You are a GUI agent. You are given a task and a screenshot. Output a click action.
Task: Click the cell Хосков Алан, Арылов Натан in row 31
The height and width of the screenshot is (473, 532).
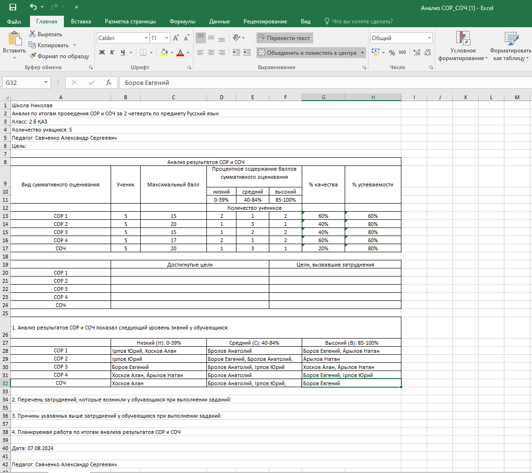click(x=159, y=375)
